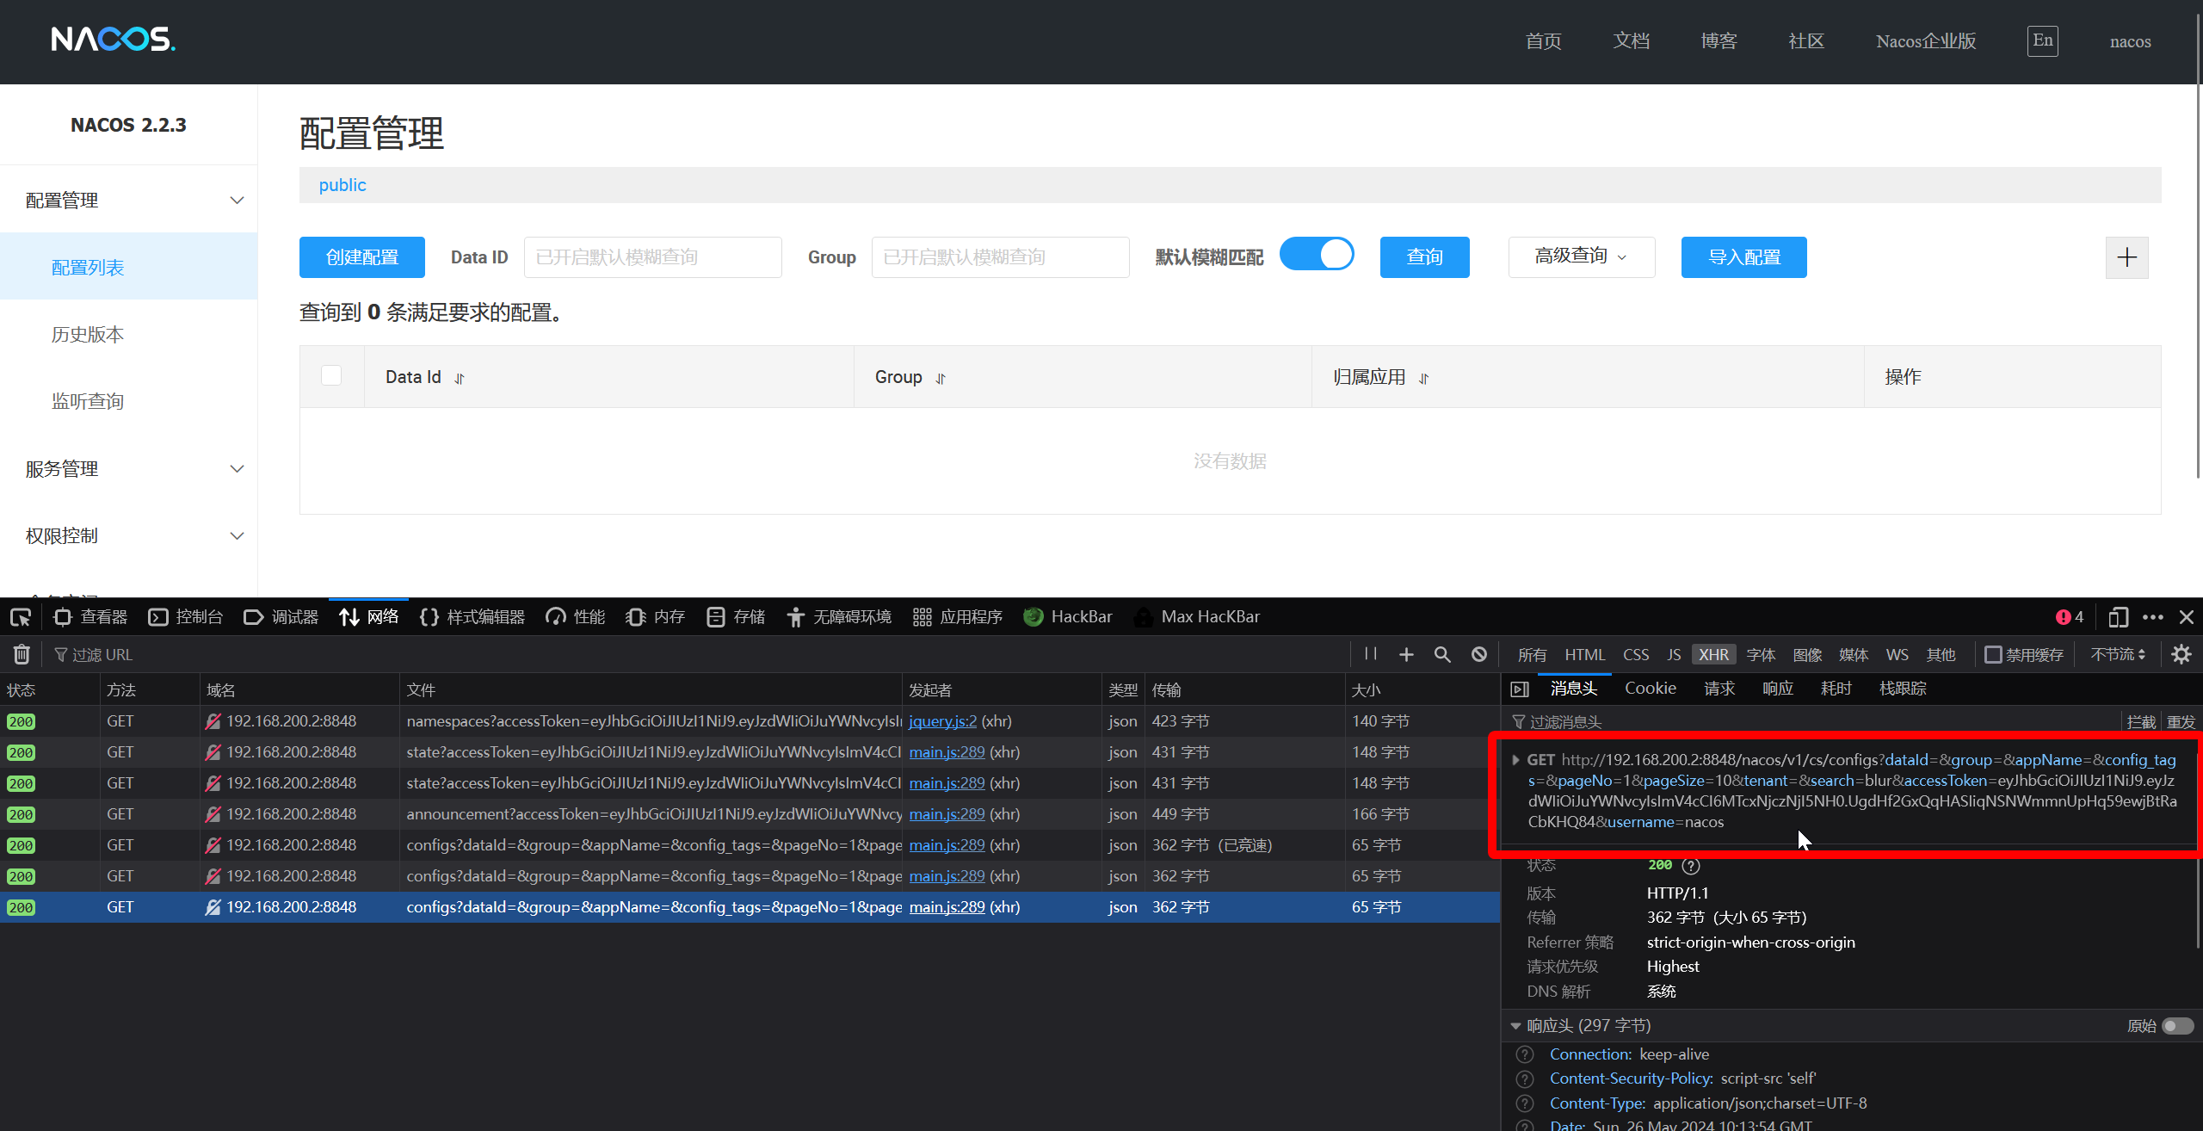Open request blocking icon in network toolbar
This screenshot has height=1131, width=2203.
[1478, 655]
